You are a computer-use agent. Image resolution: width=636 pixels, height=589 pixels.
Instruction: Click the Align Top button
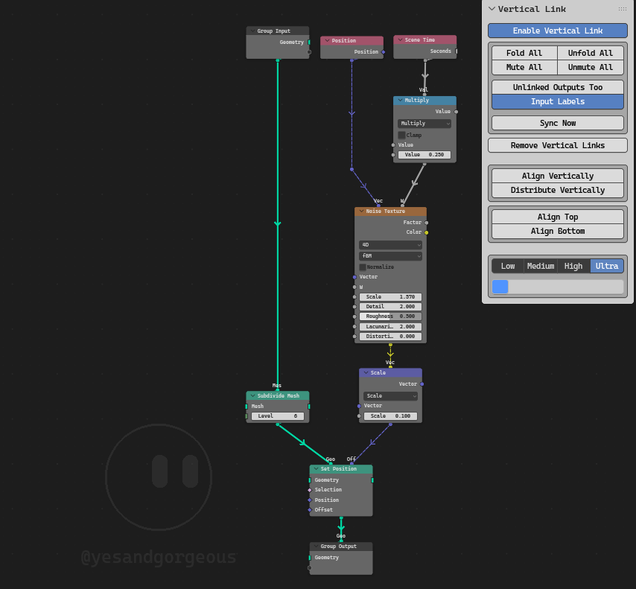pos(557,217)
